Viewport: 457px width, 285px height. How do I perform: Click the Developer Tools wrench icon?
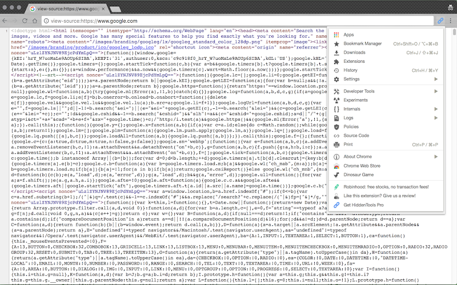(336, 91)
